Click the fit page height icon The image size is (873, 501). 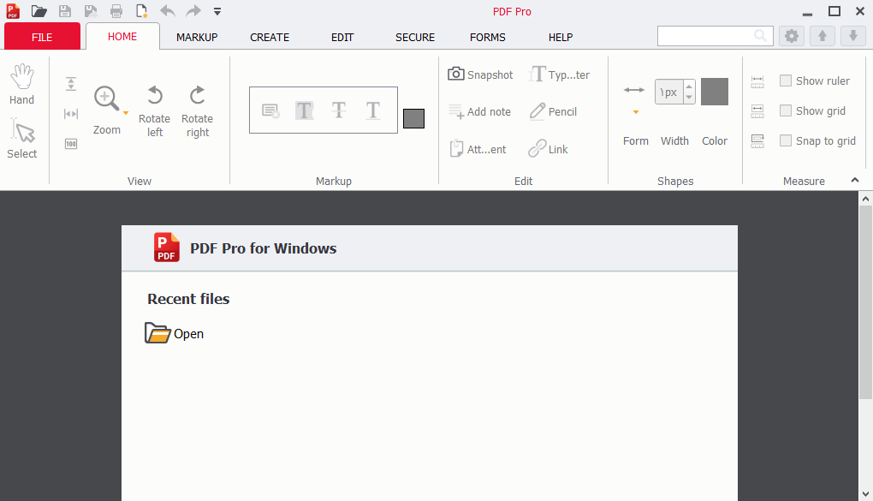71,84
